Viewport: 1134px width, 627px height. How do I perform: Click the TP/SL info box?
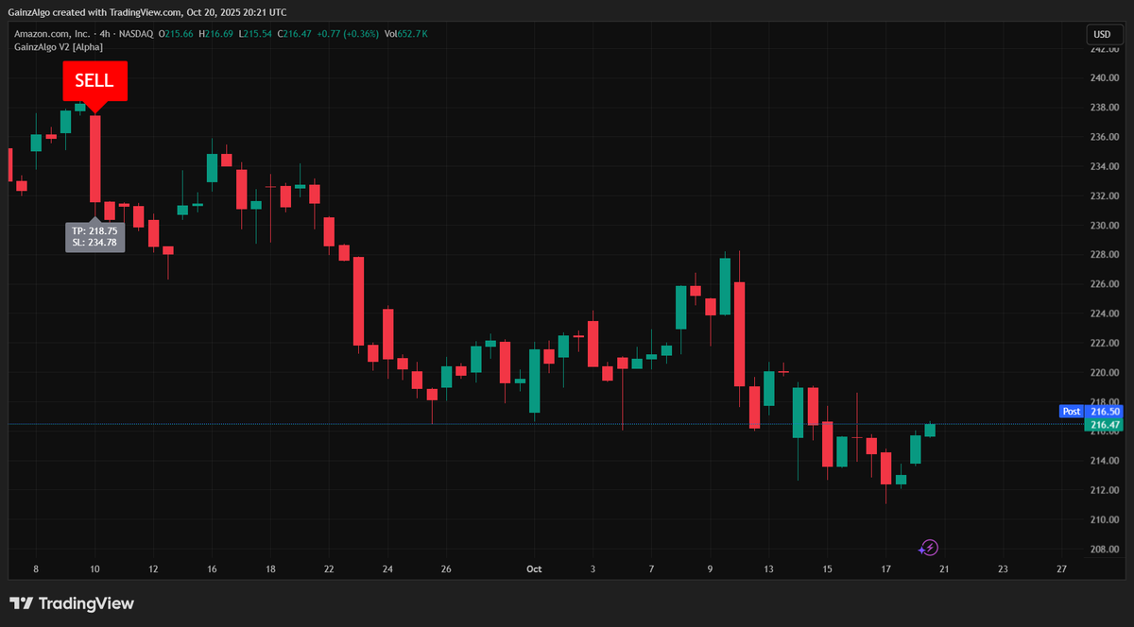94,236
